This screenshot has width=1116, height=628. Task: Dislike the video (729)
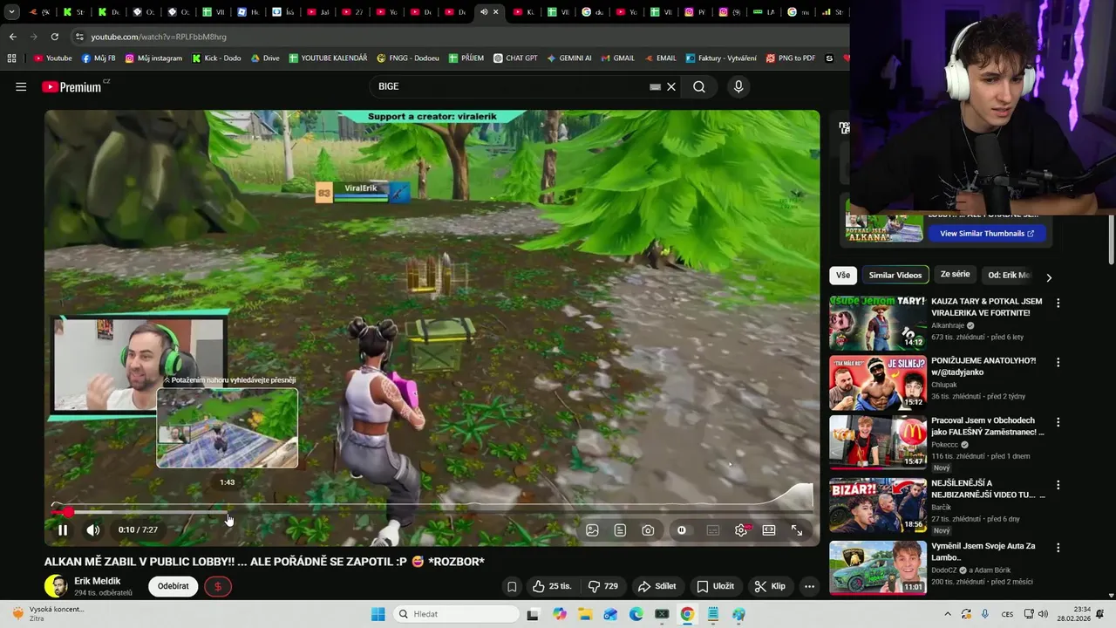pyautogui.click(x=603, y=586)
